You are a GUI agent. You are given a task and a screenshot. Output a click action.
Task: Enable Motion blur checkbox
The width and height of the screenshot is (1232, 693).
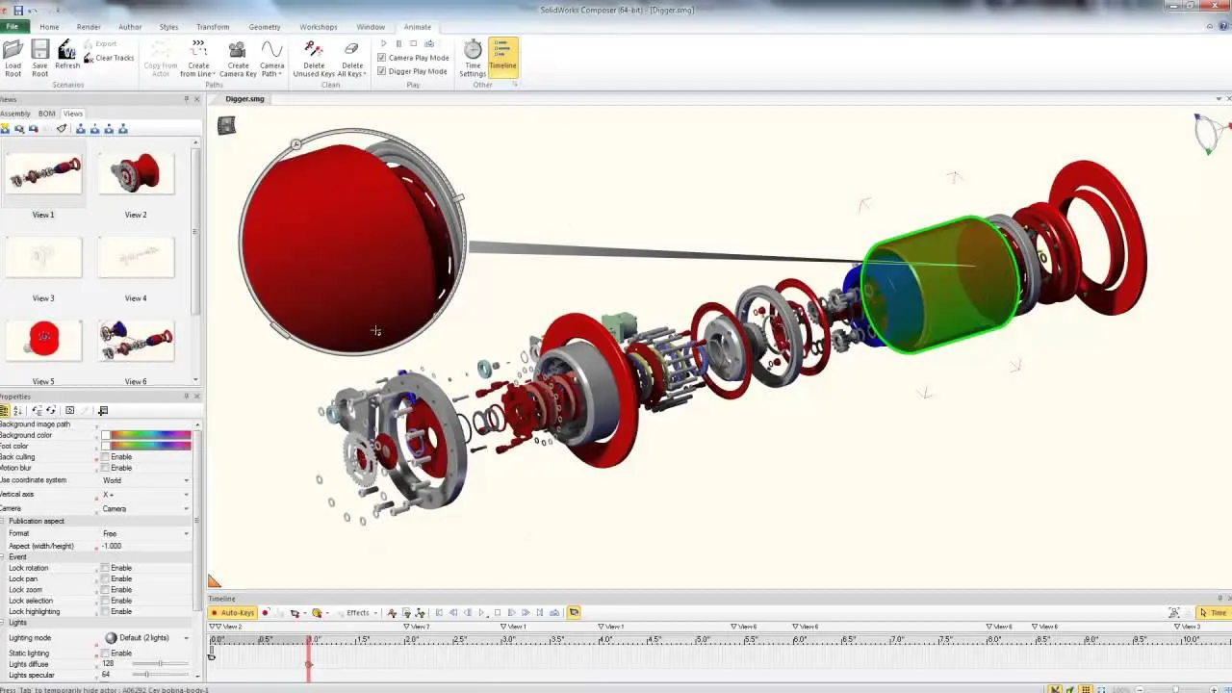point(106,468)
